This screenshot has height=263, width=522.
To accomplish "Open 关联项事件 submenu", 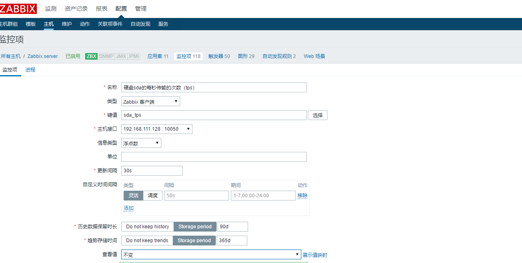I will (x=110, y=24).
